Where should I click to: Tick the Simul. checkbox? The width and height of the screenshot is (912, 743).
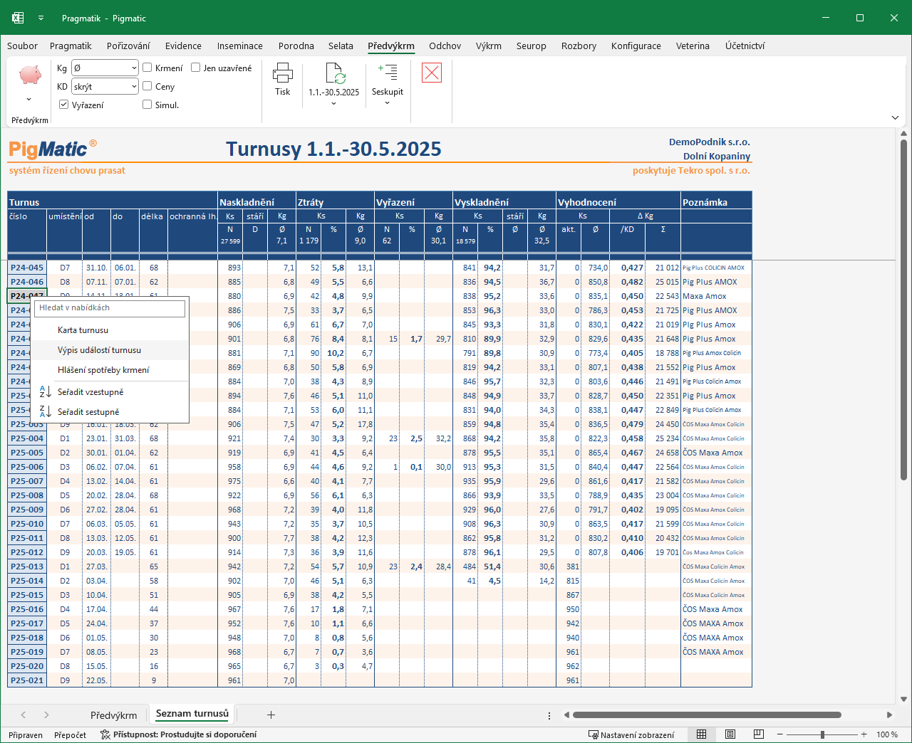pos(147,105)
